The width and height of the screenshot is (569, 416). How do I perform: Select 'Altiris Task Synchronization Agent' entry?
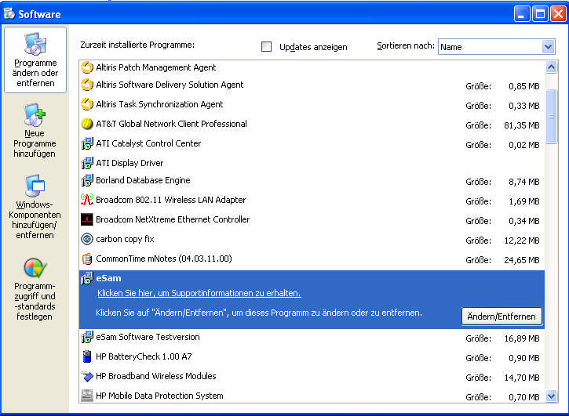[312, 104]
